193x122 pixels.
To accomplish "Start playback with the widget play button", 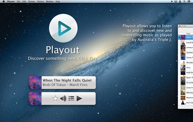I will 79,99.
